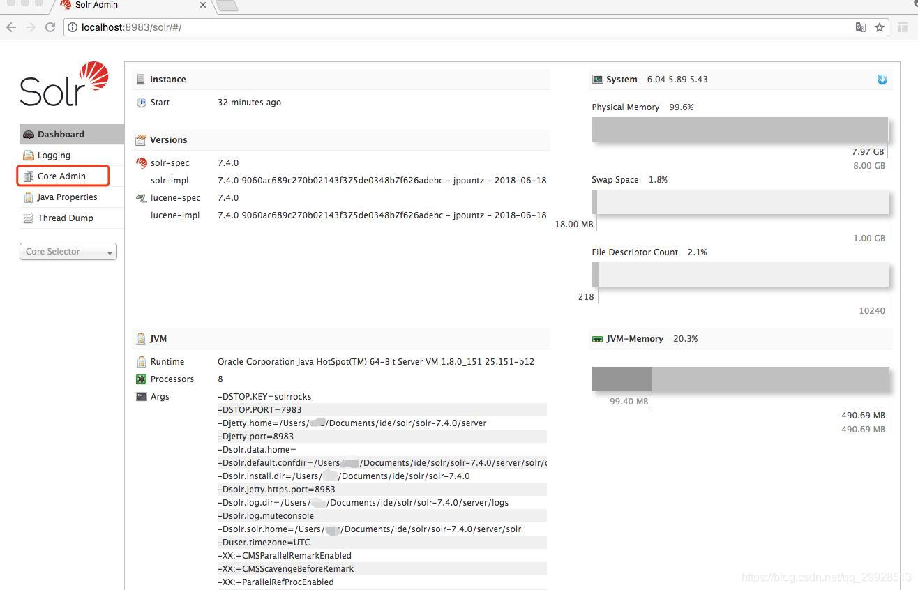Click the Processors chip icon
Image resolution: width=918 pixels, height=590 pixels.
[142, 379]
